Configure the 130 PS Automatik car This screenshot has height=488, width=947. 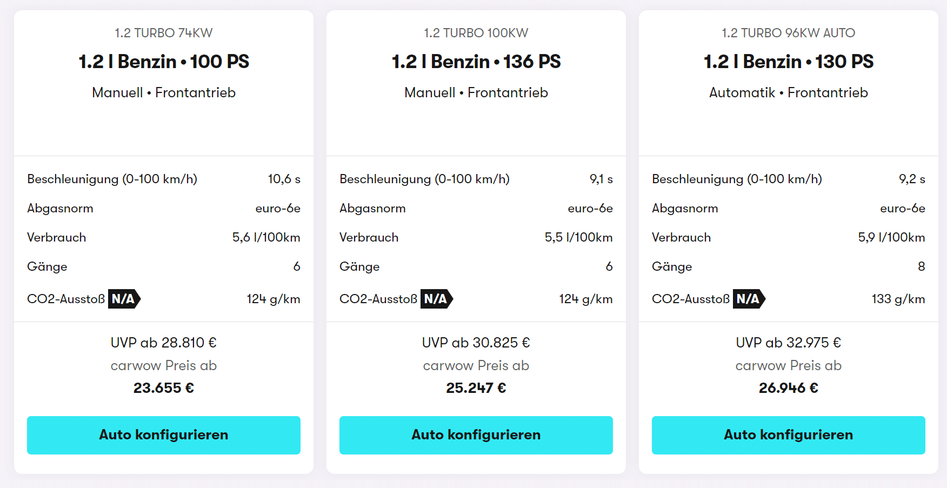789,435
